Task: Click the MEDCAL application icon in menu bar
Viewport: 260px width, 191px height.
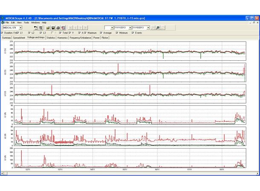Action: [x=3, y=22]
